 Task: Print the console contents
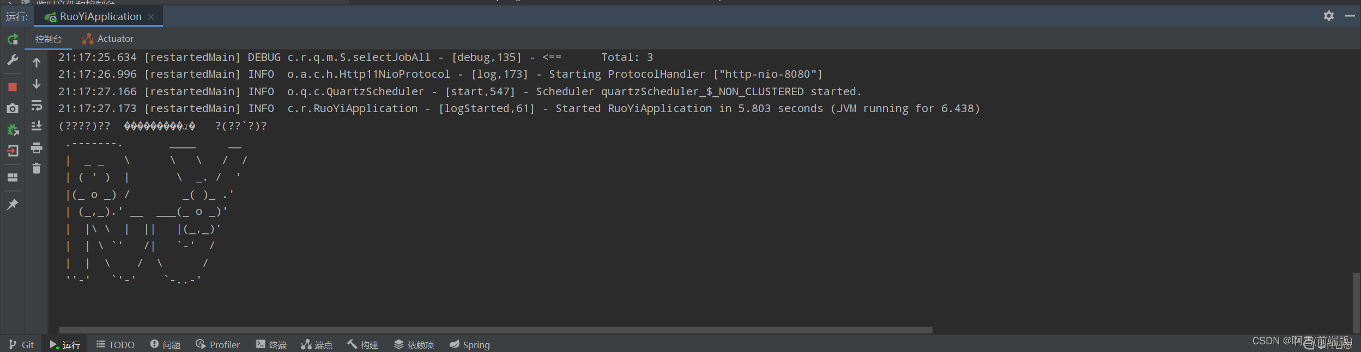(37, 147)
